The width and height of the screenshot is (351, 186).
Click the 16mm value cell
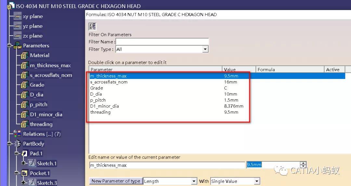tap(230, 82)
